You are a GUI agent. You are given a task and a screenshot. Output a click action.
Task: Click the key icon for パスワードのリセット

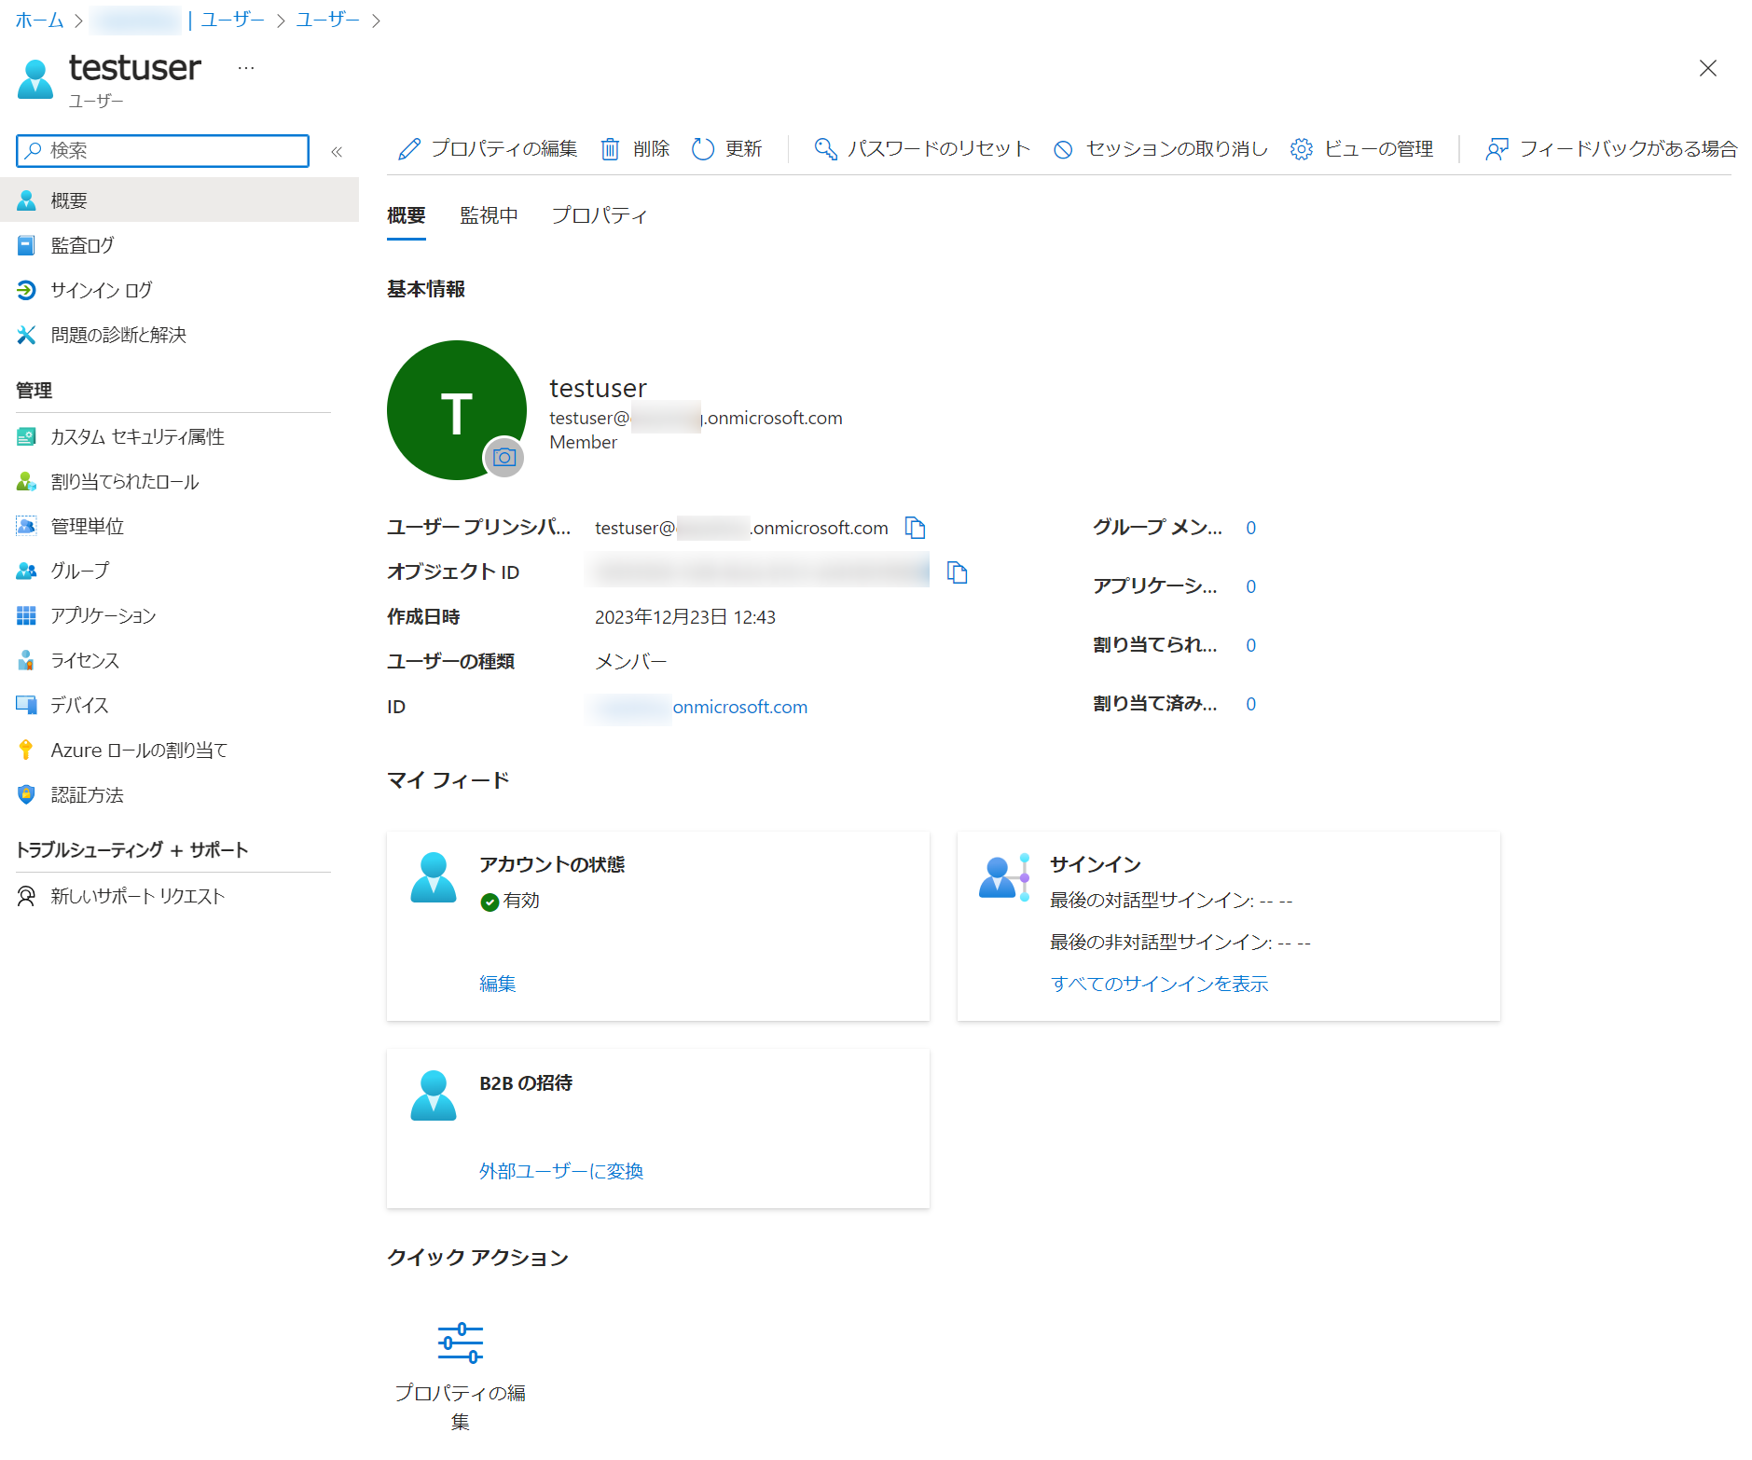click(825, 149)
